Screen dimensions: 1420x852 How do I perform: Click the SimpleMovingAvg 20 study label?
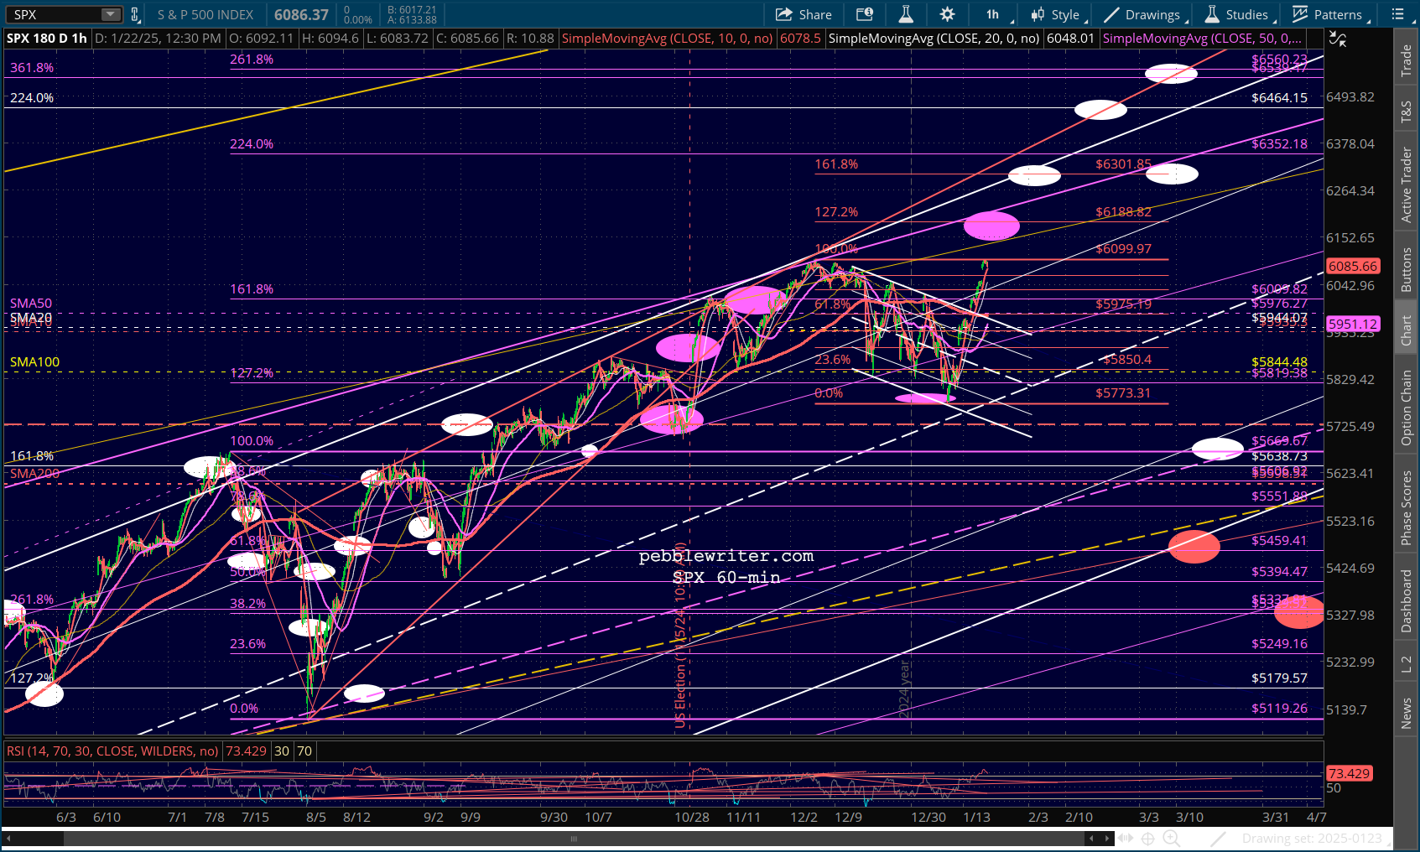[x=934, y=39]
